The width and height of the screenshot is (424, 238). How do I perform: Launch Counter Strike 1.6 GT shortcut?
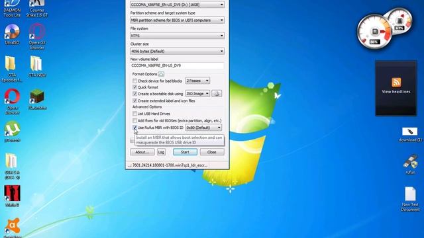click(x=37, y=9)
